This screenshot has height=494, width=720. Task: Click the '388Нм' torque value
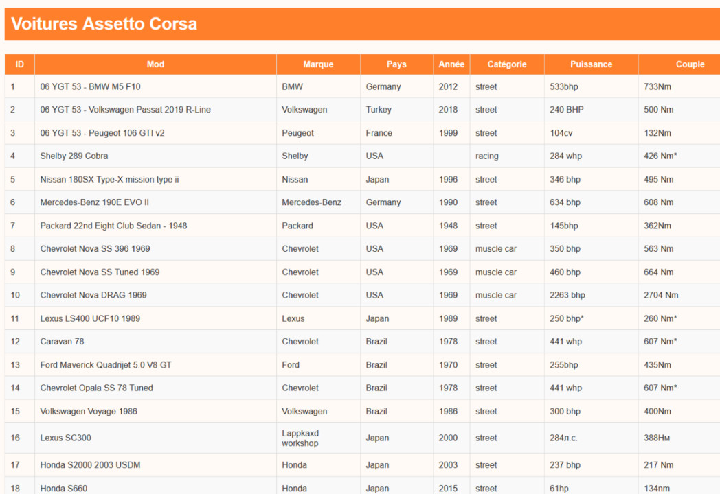click(657, 438)
